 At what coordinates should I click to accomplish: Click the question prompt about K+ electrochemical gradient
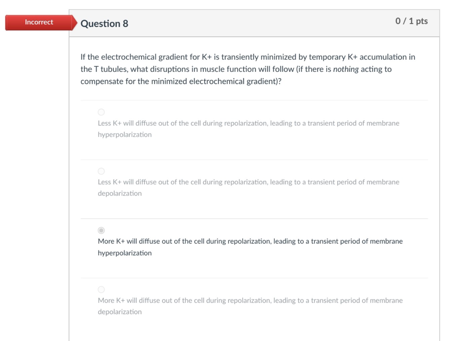[248, 69]
